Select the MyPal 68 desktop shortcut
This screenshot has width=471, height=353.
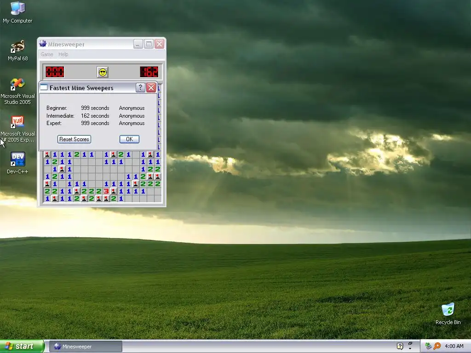click(x=18, y=51)
